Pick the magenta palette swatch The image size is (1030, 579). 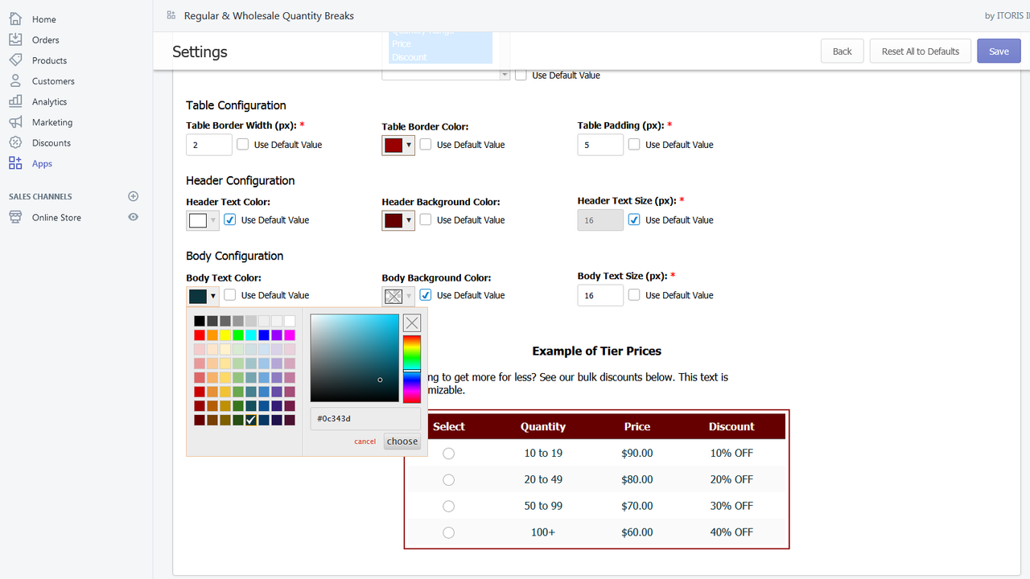pos(290,335)
